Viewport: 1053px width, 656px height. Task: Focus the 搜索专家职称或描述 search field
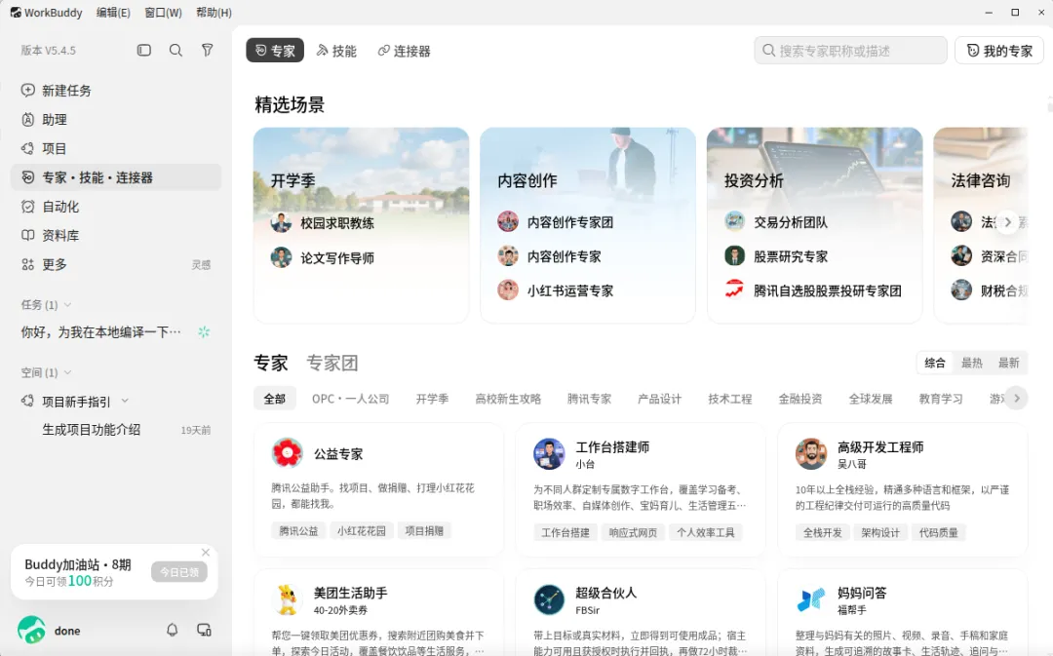coord(850,51)
